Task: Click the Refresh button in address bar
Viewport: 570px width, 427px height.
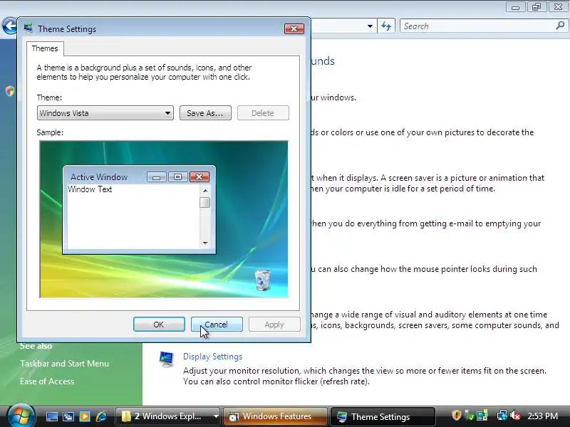Action: tap(386, 26)
